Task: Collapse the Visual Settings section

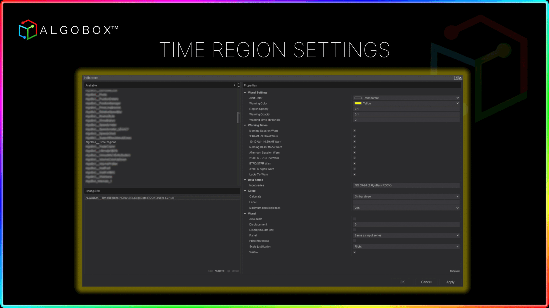Action: (245, 93)
